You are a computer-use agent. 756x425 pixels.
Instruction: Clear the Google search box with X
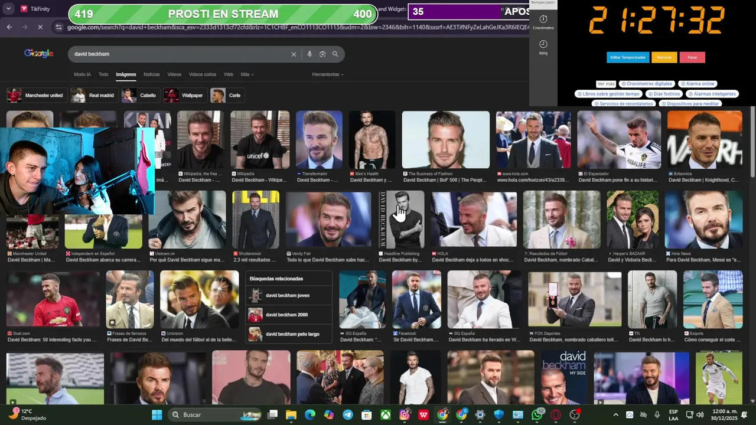[294, 54]
